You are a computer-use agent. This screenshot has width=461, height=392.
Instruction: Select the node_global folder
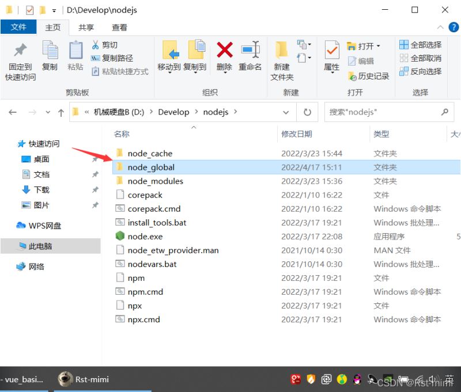[x=151, y=168]
